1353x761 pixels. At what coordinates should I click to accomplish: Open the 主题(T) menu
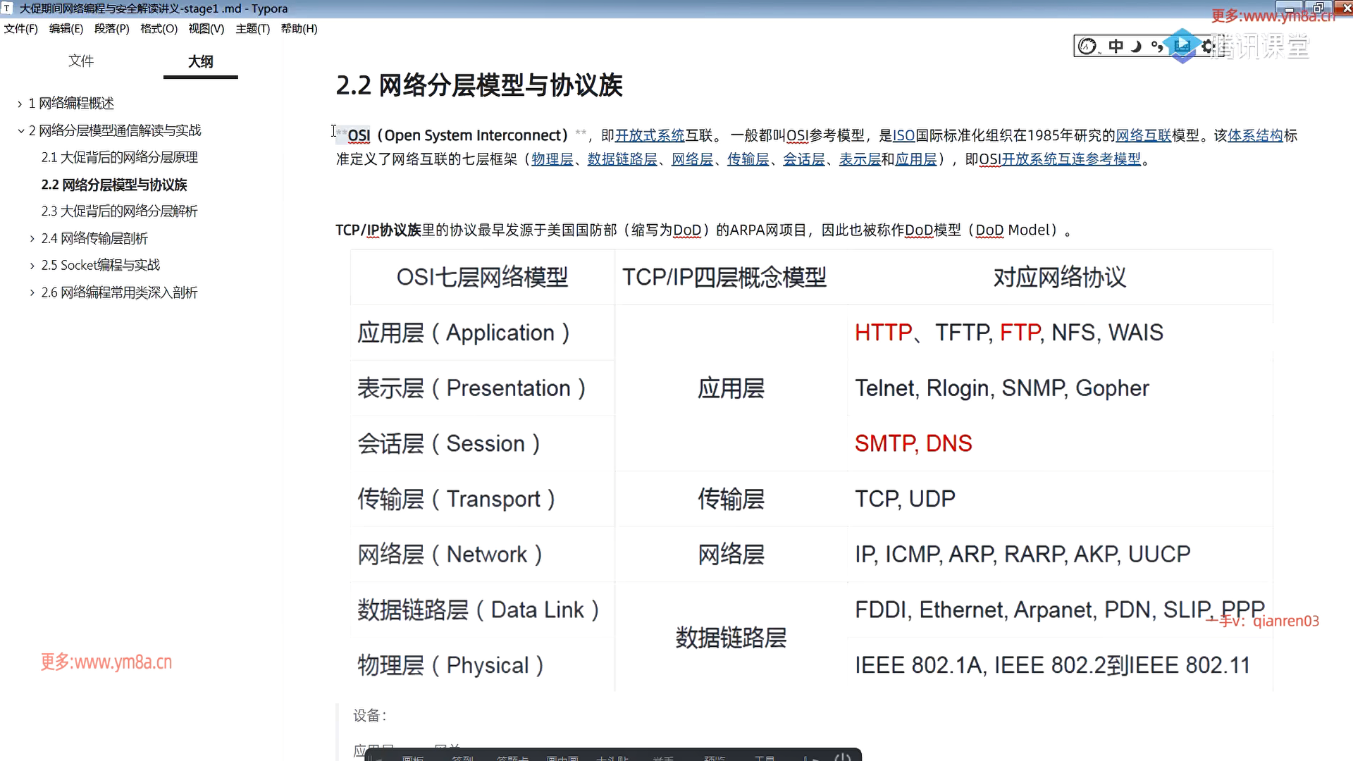pyautogui.click(x=252, y=29)
